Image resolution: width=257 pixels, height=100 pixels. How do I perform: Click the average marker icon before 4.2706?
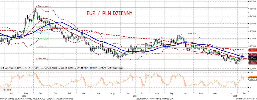[33, 68]
